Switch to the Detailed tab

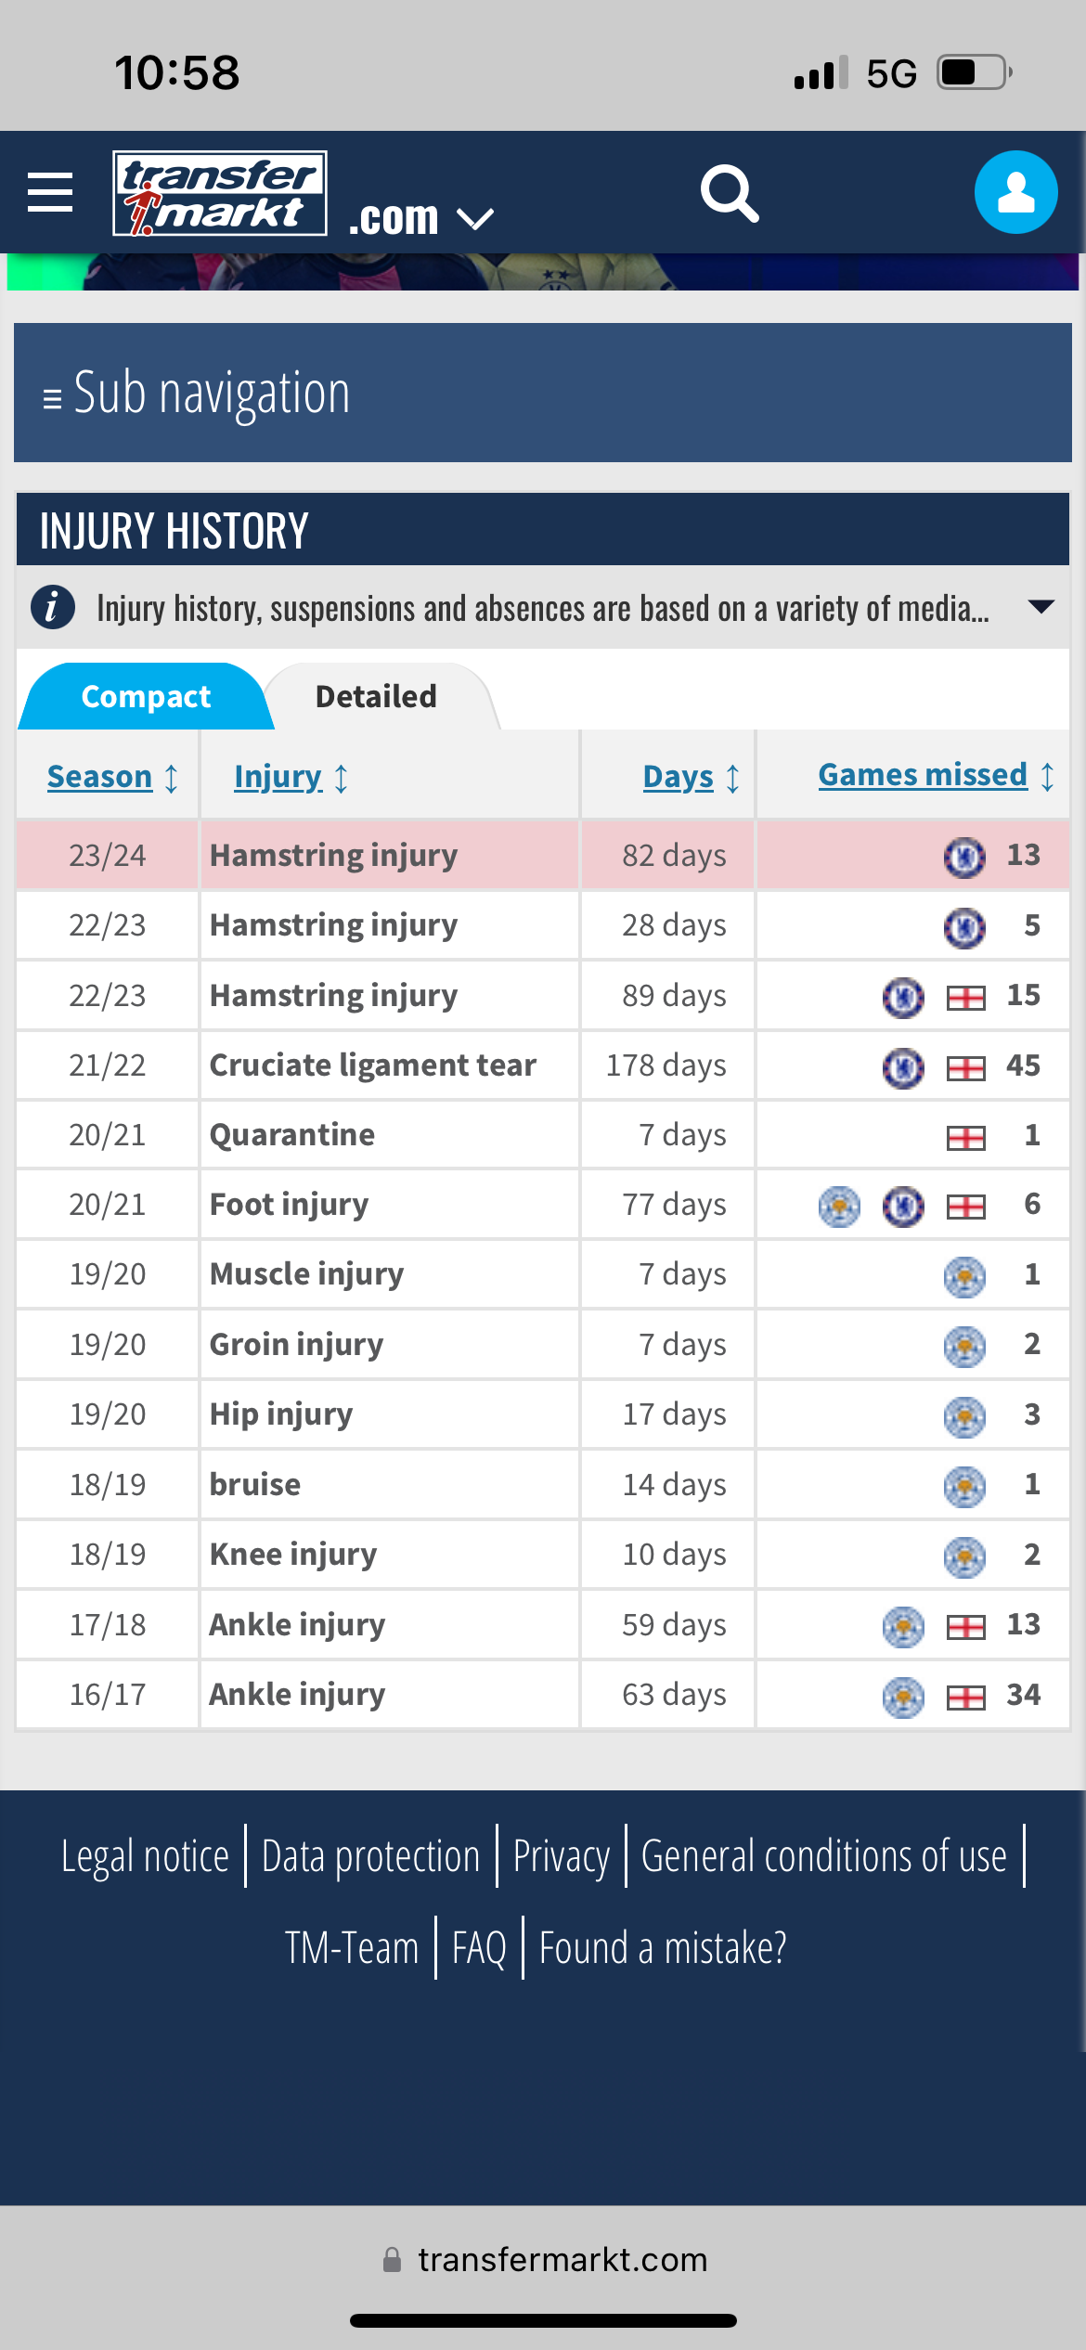coord(376,697)
